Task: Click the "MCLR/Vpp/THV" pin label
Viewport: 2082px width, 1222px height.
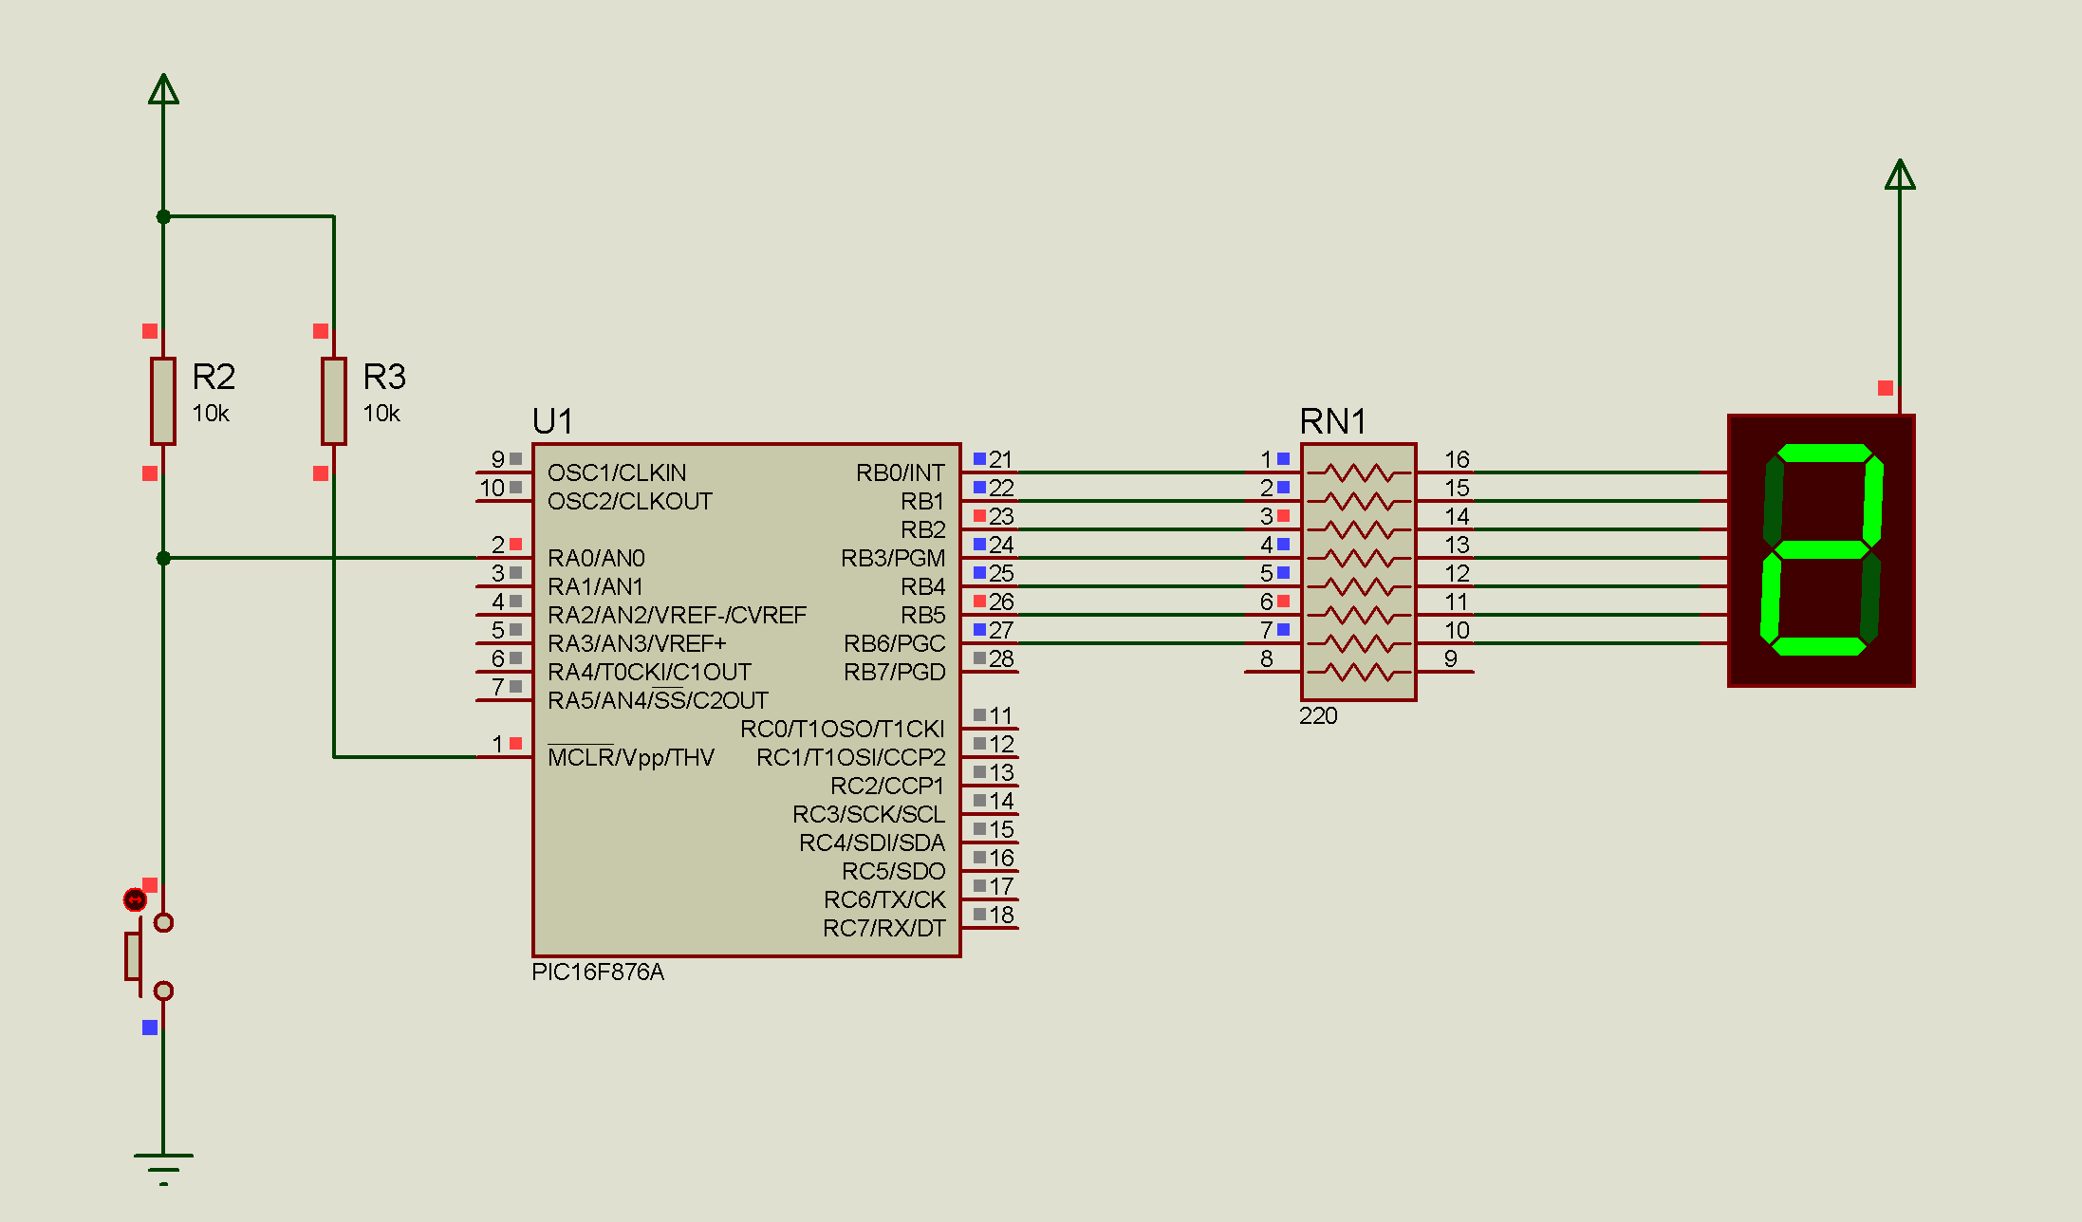Action: [x=631, y=757]
